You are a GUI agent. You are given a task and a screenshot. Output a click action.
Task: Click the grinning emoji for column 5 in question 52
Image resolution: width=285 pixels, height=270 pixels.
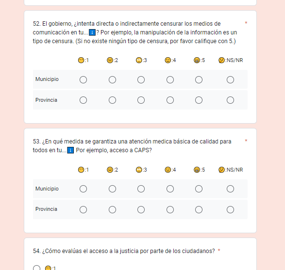[197, 60]
